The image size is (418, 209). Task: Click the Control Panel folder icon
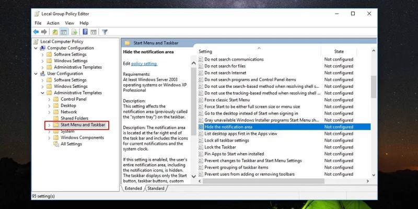coord(56,99)
